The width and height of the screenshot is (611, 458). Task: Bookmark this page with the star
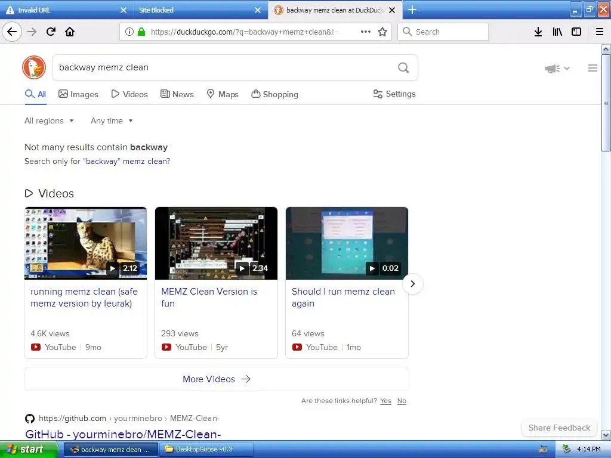pos(382,32)
